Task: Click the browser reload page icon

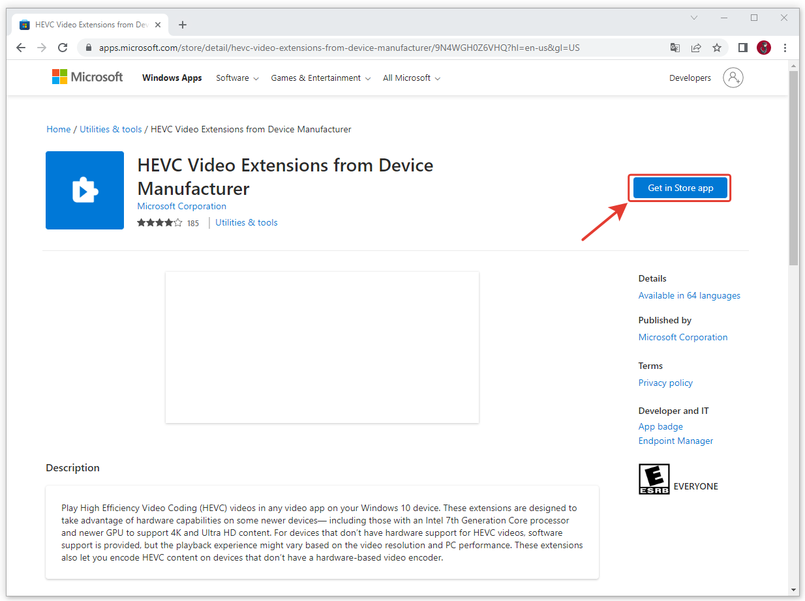Action: click(63, 48)
